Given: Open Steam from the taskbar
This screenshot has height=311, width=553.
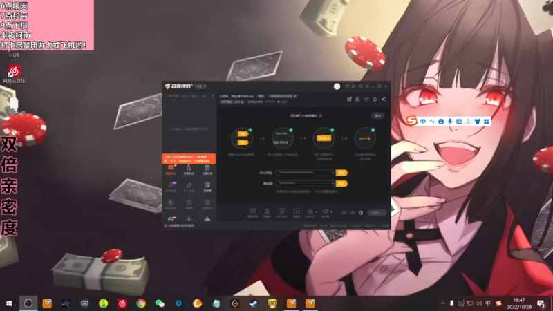Looking at the screenshot, I should 254,303.
